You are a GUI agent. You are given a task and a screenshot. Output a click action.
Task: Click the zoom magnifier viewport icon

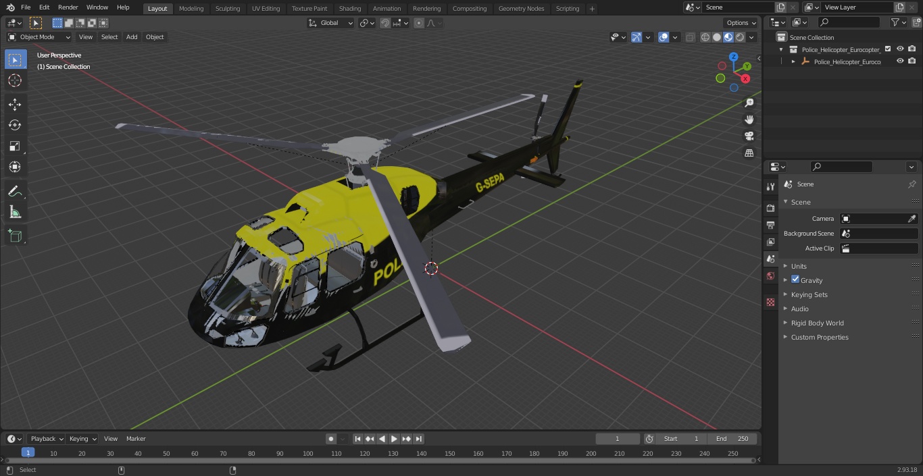749,103
